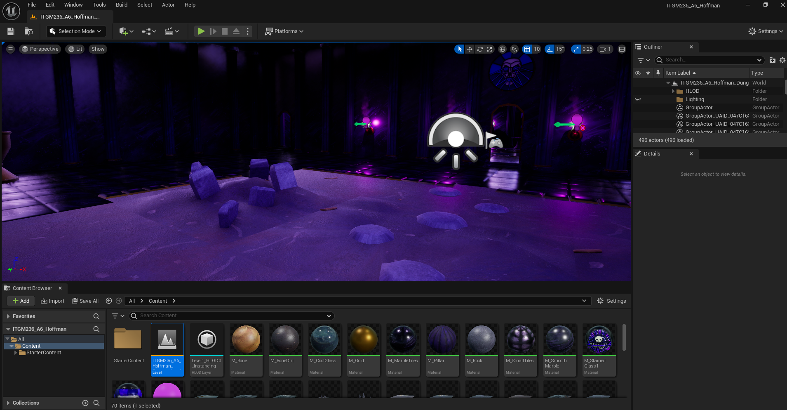
Task: Toggle grid snapping on or off
Action: pos(527,49)
